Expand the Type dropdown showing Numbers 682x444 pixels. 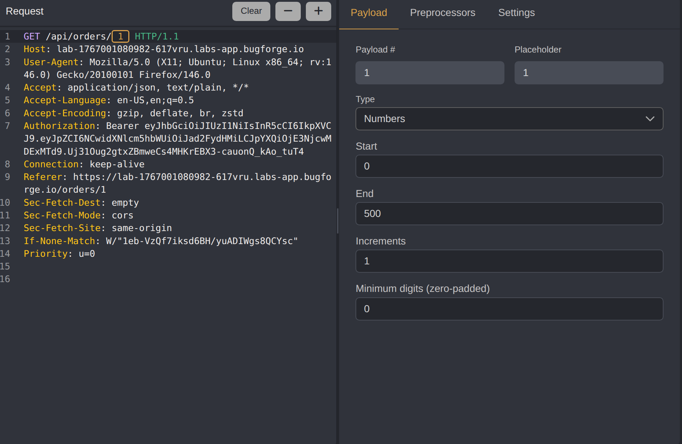click(x=509, y=119)
